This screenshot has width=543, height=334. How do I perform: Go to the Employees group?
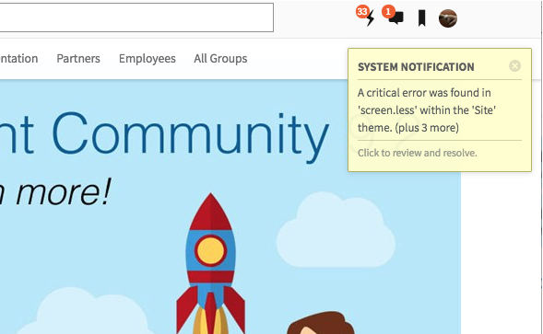pyautogui.click(x=148, y=59)
